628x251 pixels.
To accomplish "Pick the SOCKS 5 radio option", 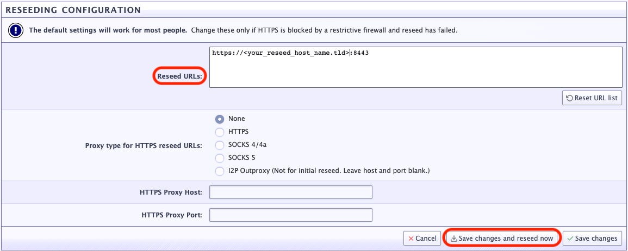I will (x=220, y=158).
